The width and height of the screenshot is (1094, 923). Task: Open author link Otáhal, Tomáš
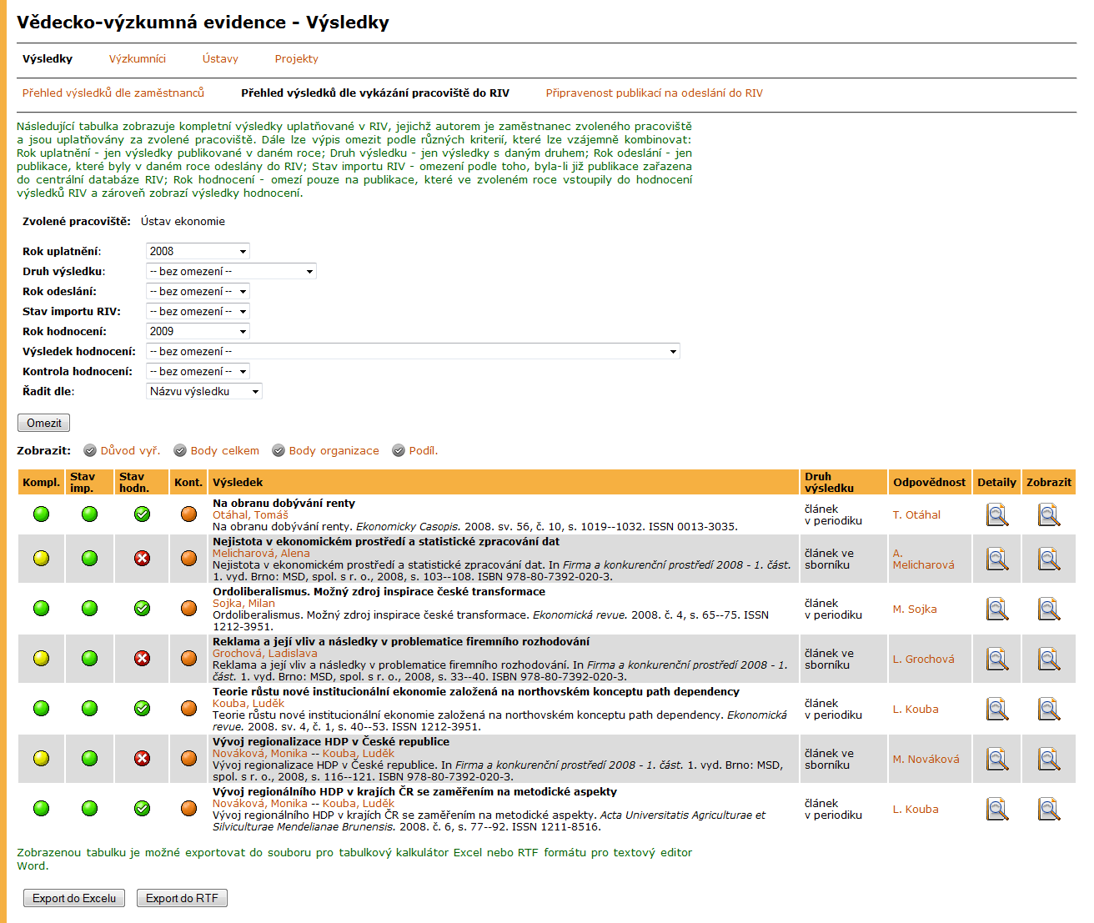[x=250, y=514]
